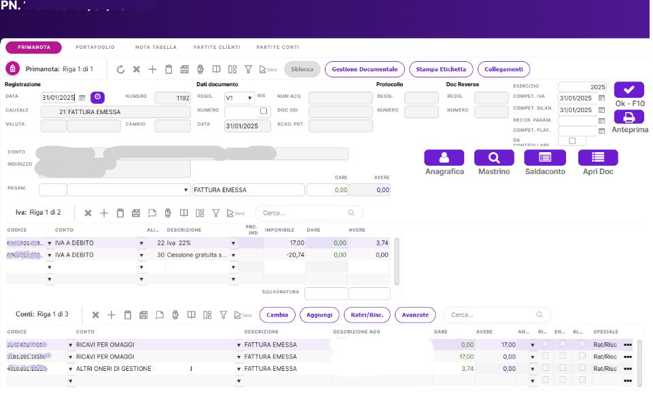Image resolution: width=653 pixels, height=398 pixels.
Task: Click the Cerca search field in Iva section
Action: click(x=308, y=213)
